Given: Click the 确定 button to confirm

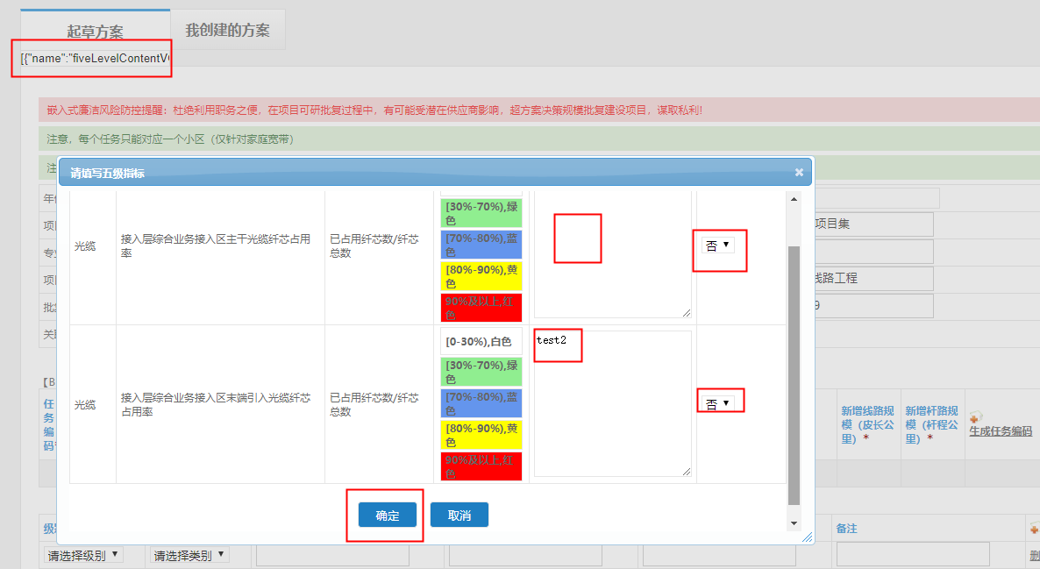Looking at the screenshot, I should click(x=387, y=516).
